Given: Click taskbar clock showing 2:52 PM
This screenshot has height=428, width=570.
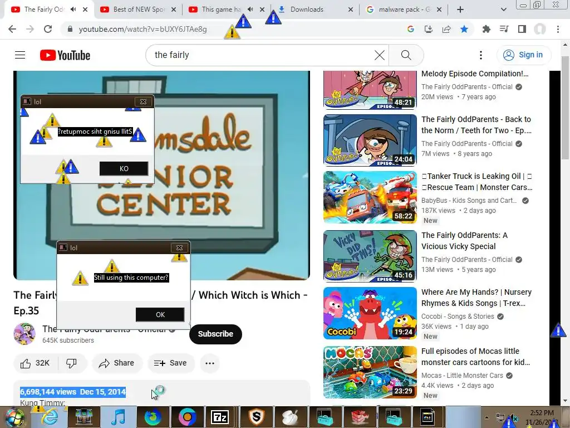Looking at the screenshot, I should pos(542,413).
